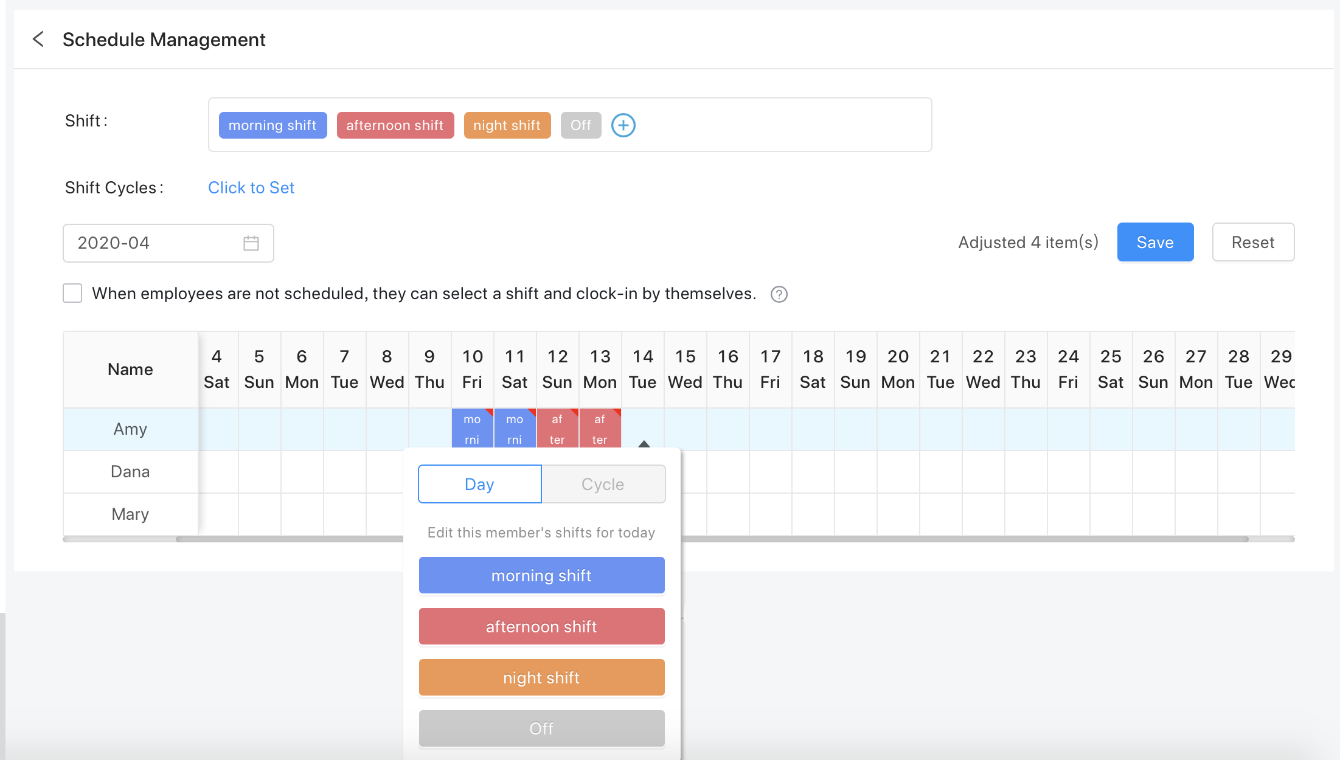The height and width of the screenshot is (760, 1340).
Task: Choose Off option in the popup
Action: click(x=541, y=728)
